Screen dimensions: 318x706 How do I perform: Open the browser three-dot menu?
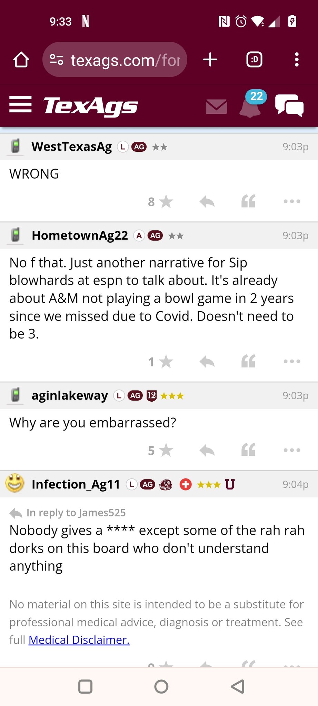click(297, 60)
